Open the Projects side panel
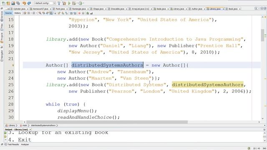 [2, 38]
